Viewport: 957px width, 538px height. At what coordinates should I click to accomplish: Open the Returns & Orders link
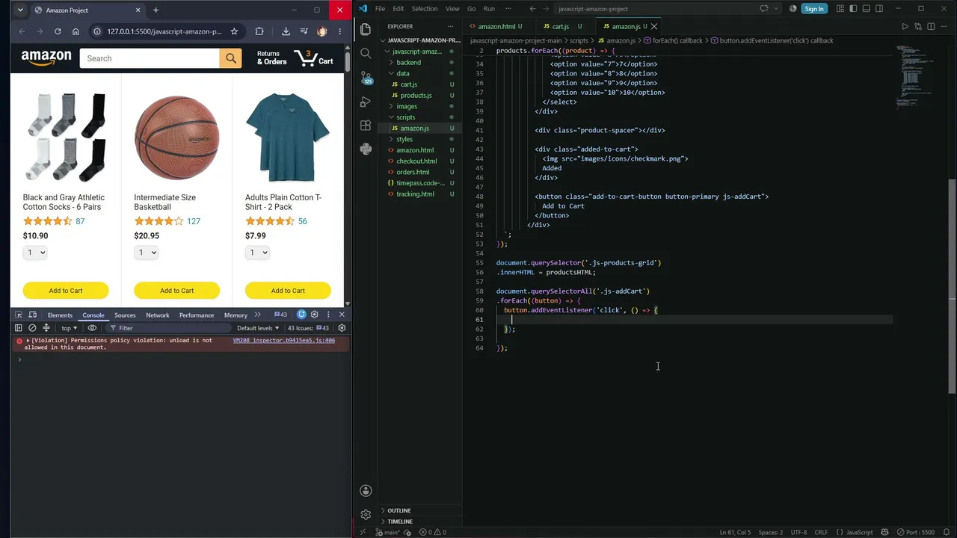coord(271,58)
